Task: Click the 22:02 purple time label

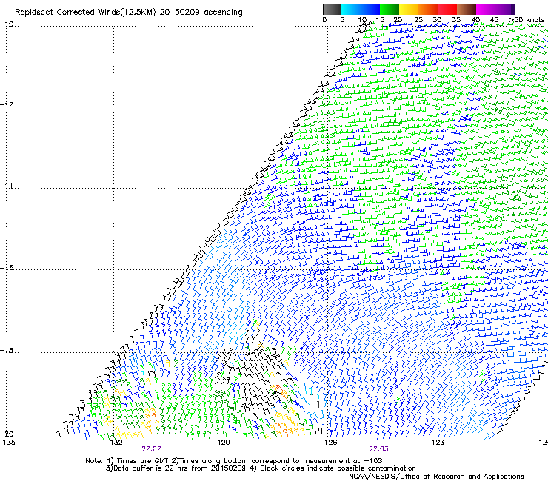Action: click(x=151, y=449)
